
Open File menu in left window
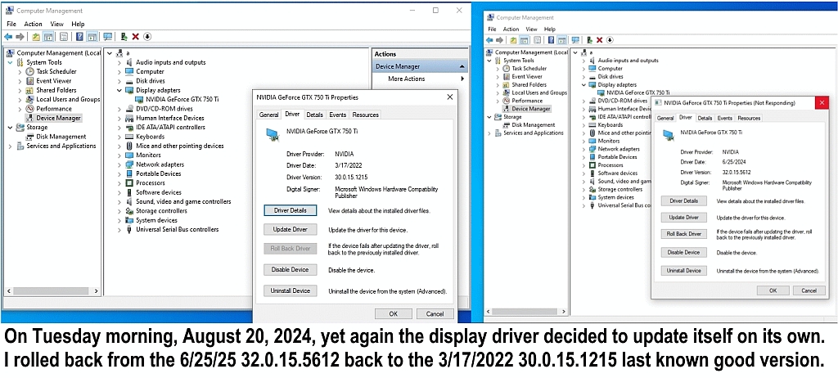click(x=11, y=24)
